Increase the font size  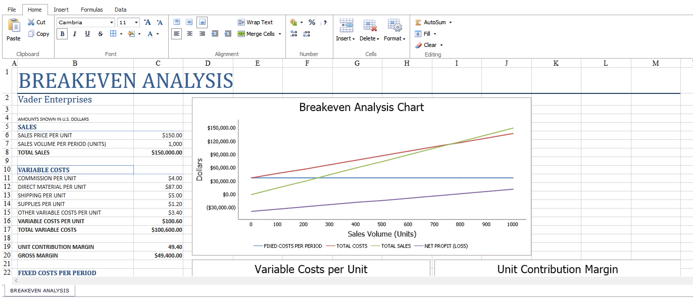(x=147, y=22)
